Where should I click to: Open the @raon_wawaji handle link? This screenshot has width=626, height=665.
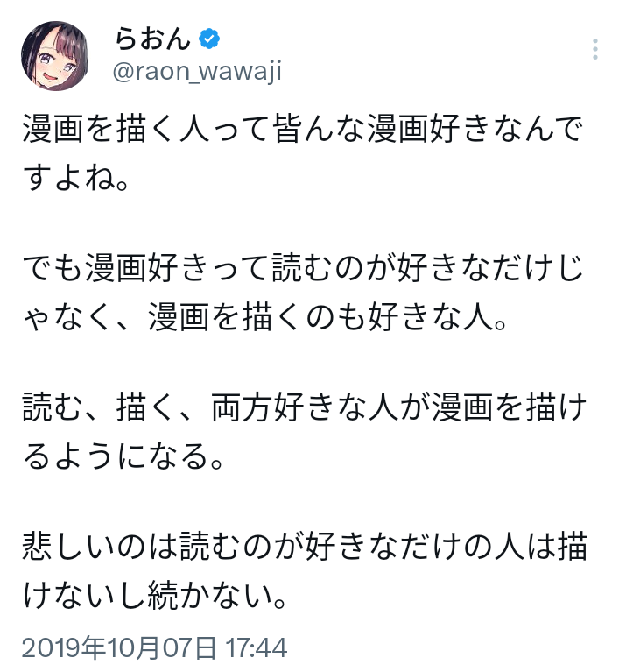197,72
